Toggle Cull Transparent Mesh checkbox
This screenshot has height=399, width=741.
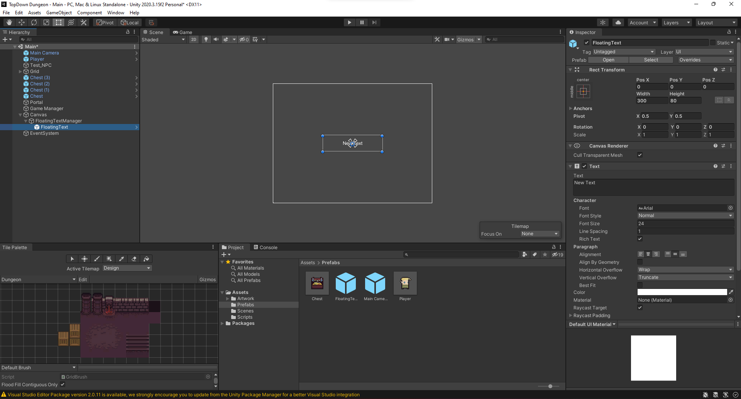click(640, 155)
